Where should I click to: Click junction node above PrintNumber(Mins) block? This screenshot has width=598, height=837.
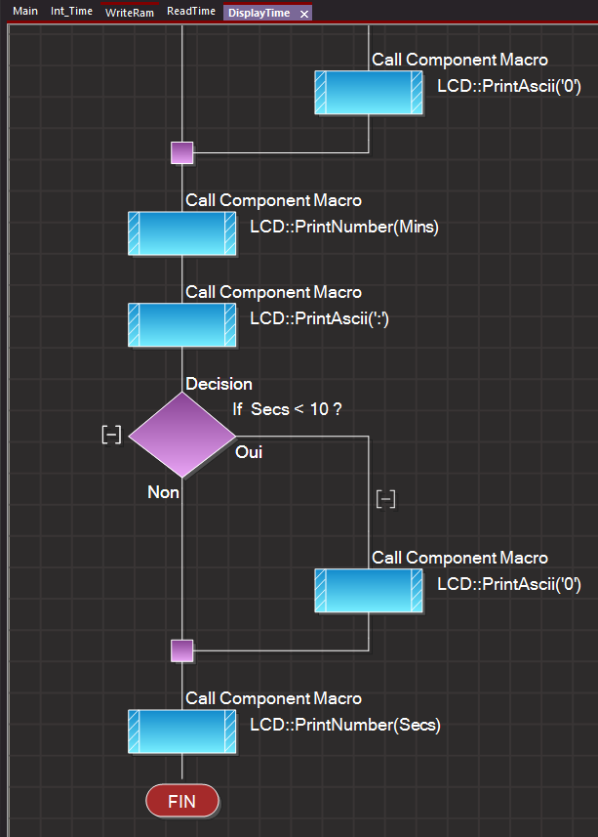182,153
